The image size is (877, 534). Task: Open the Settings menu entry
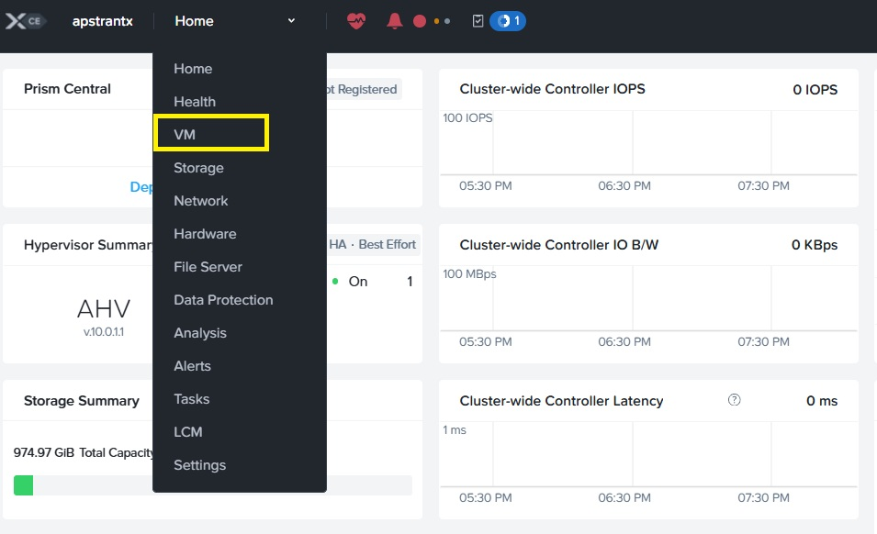pyautogui.click(x=199, y=465)
